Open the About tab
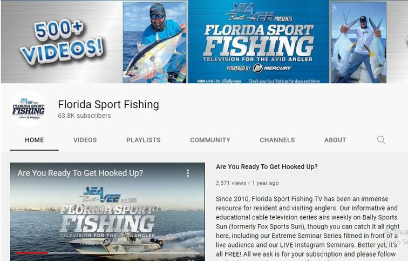 tap(335, 140)
